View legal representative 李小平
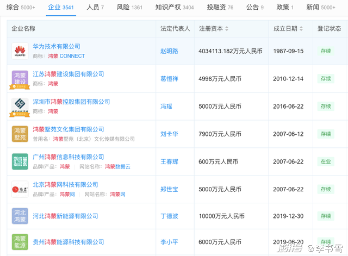This screenshot has height=256, width=348. point(169,242)
